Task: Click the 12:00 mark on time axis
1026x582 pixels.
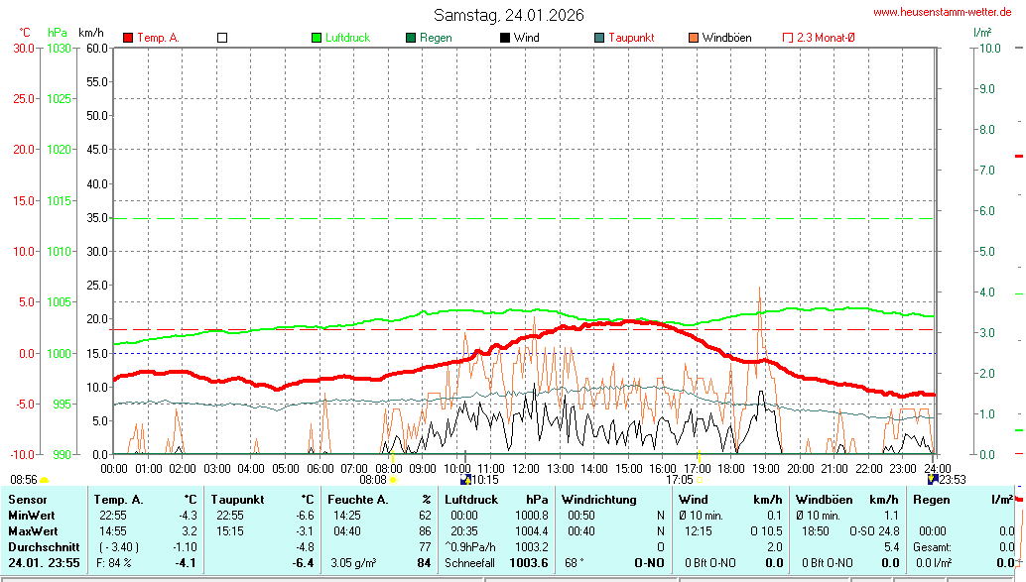Action: tap(526, 467)
